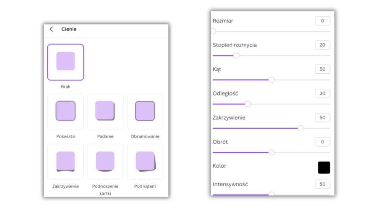Pick the Podnoszenie kartki shadow style
This screenshot has height=220, width=391.
[x=105, y=162]
